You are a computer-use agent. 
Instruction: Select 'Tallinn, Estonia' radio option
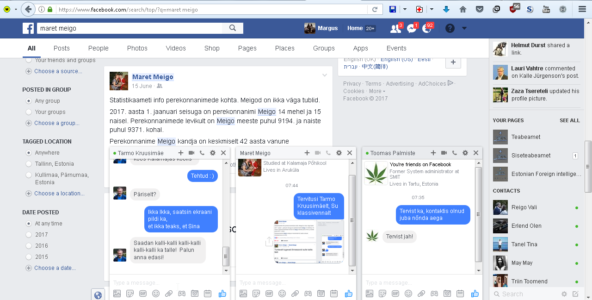click(x=29, y=164)
